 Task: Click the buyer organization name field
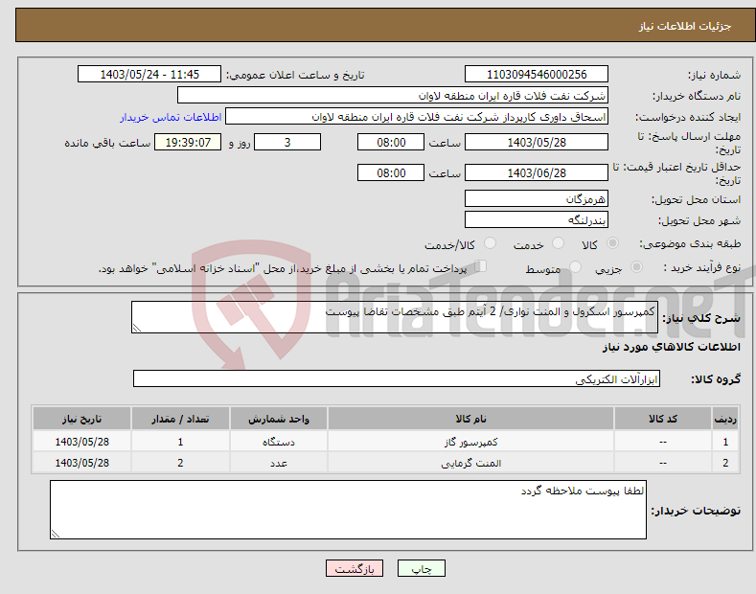point(393,96)
